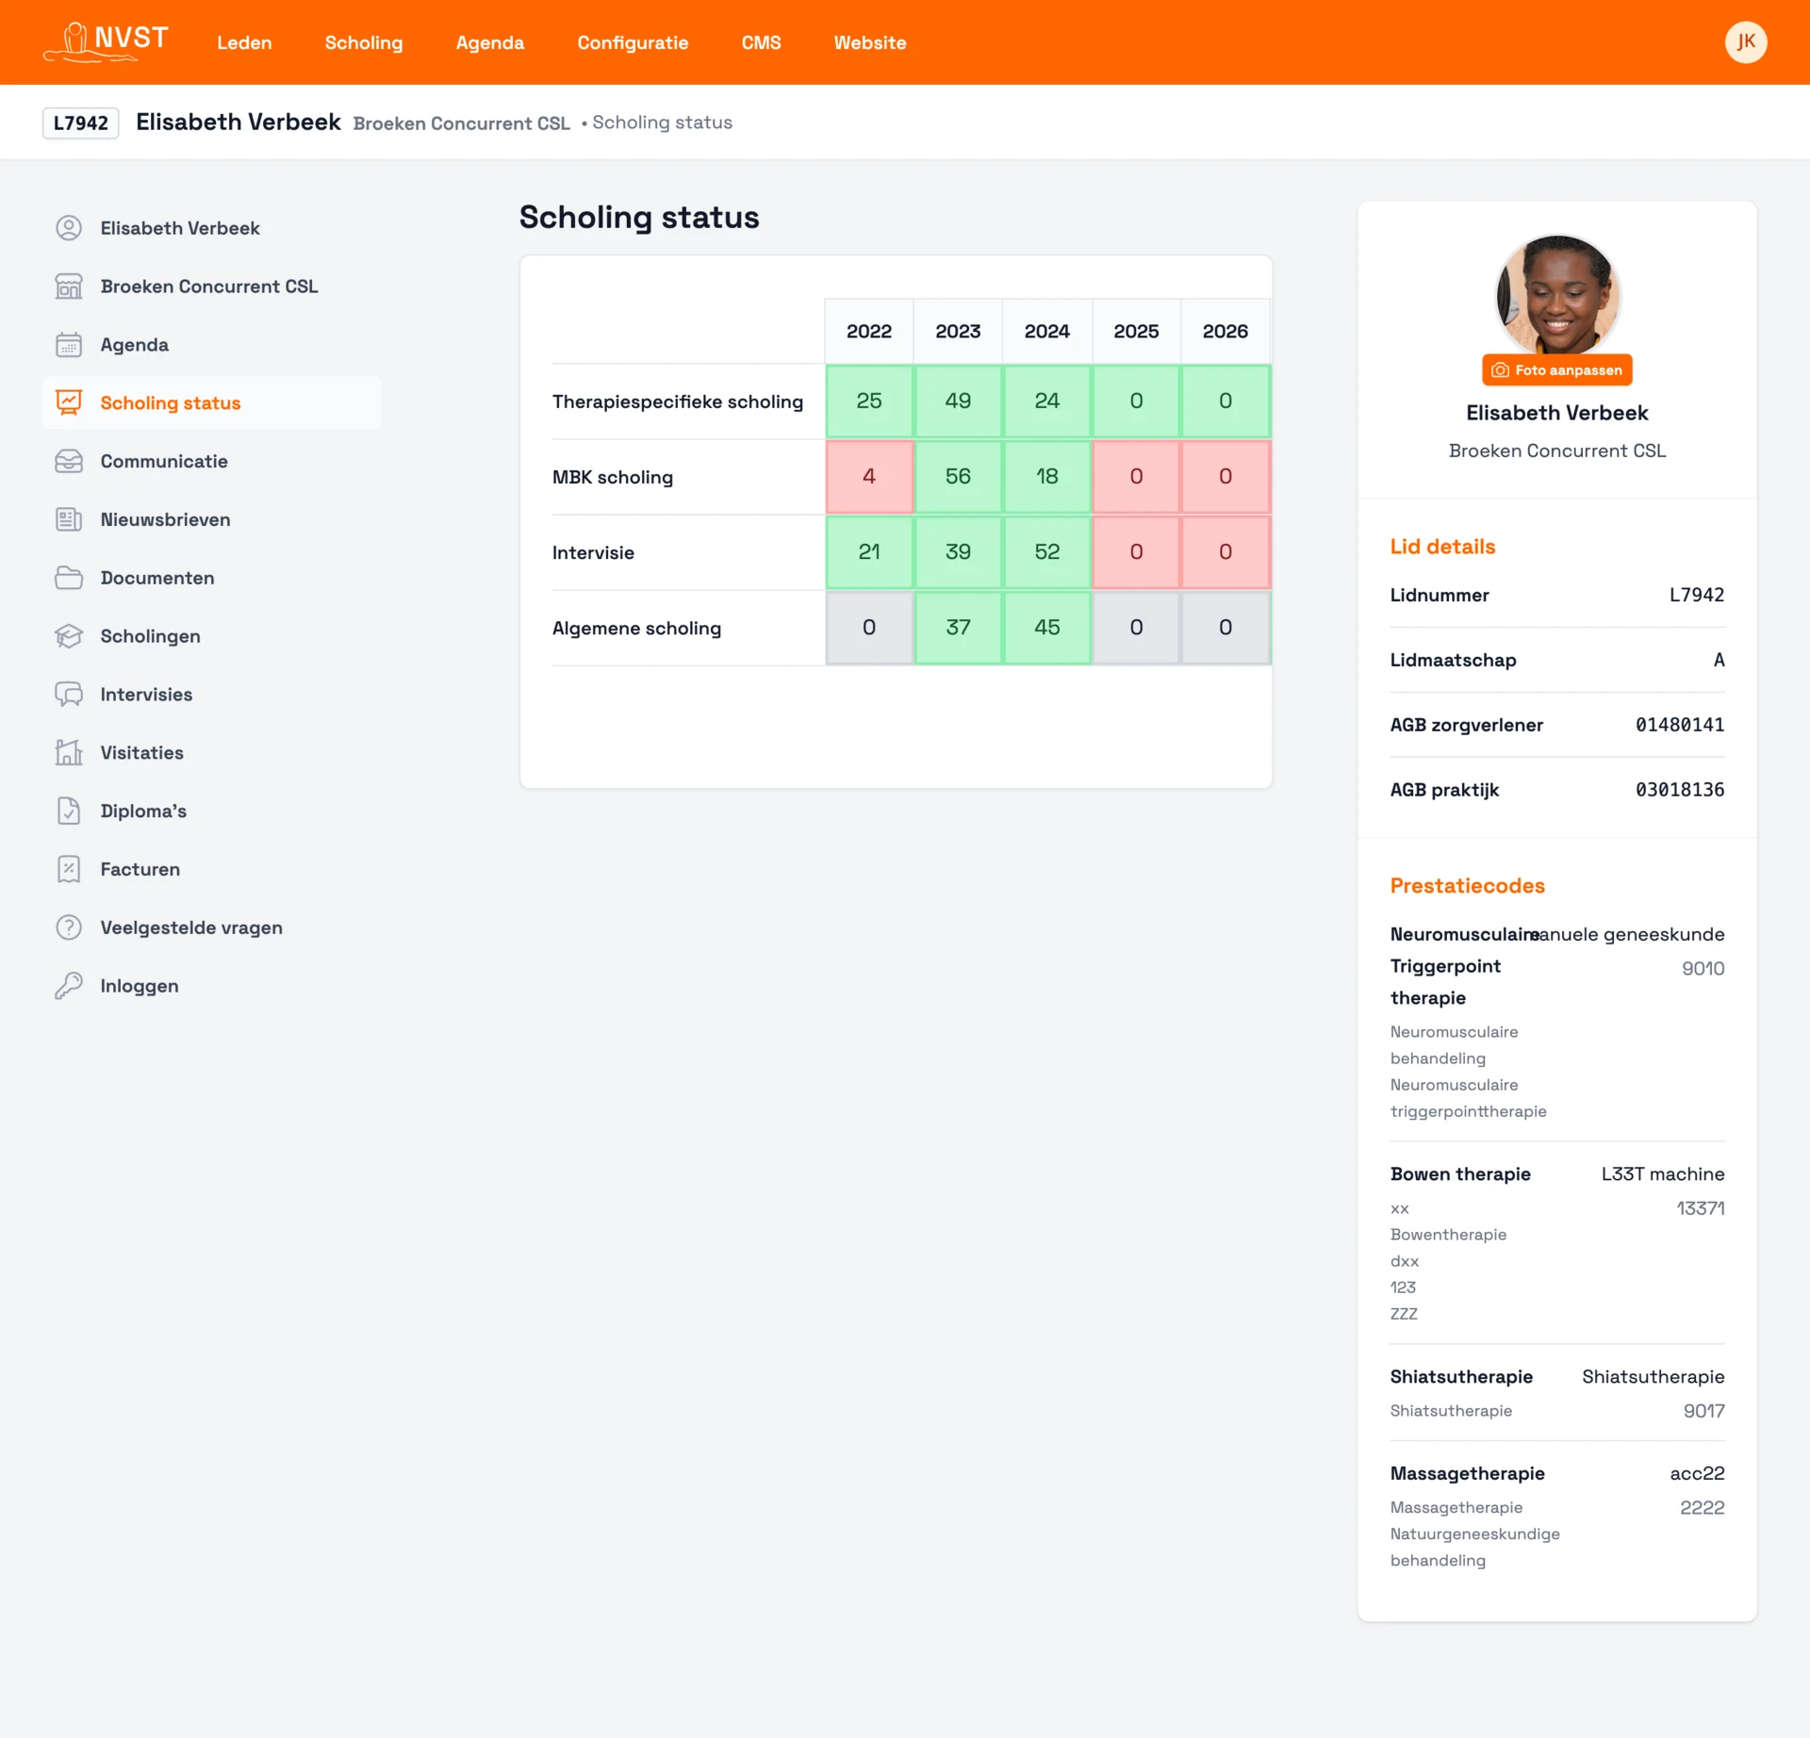The height and width of the screenshot is (1738, 1810).
Task: Click the Agenda calendar icon in sidebar
Action: coord(69,345)
